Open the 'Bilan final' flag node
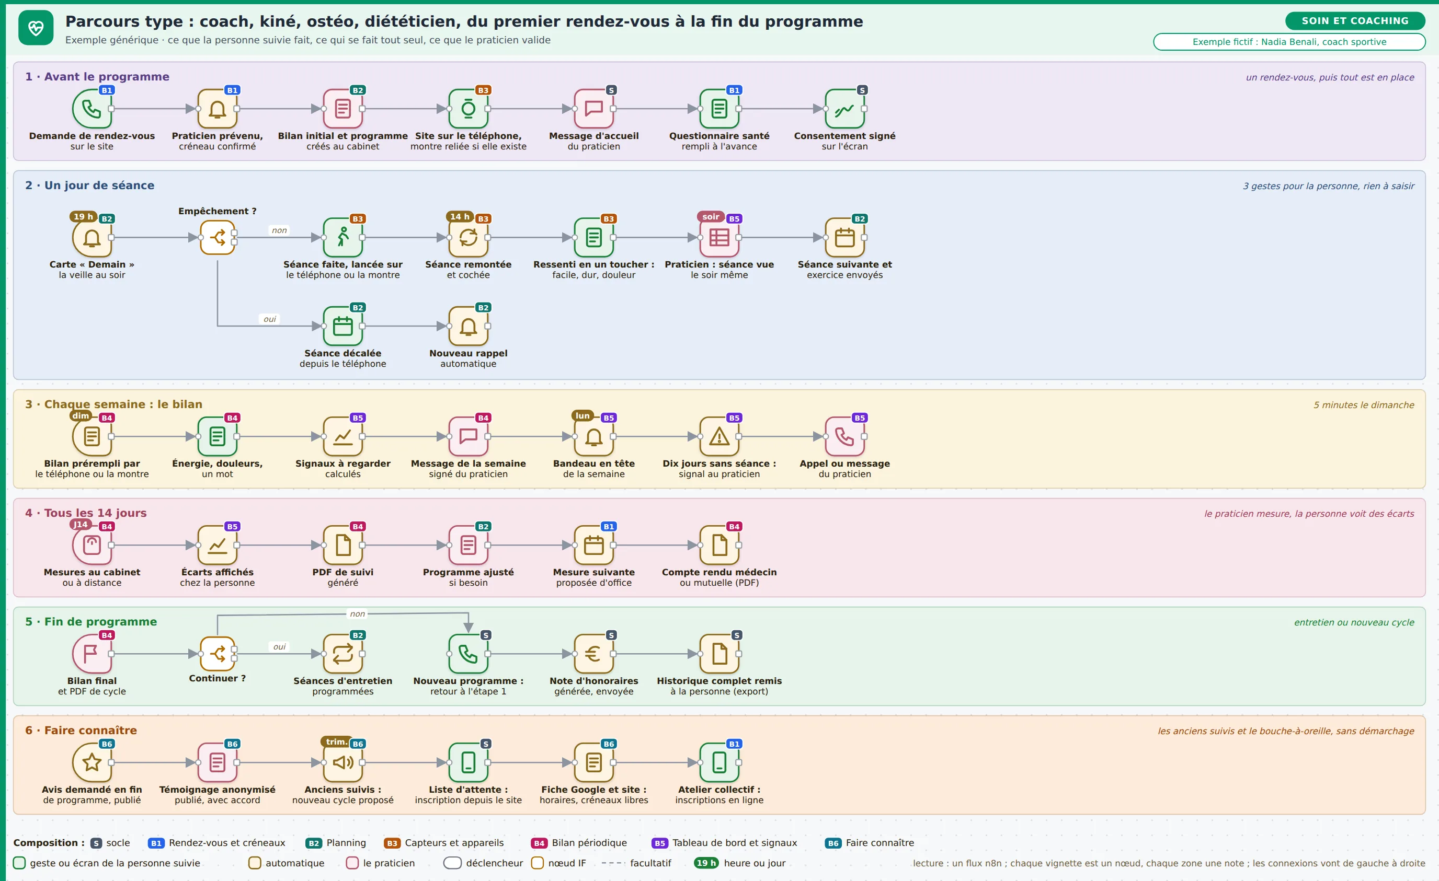1439x881 pixels. [x=92, y=654]
